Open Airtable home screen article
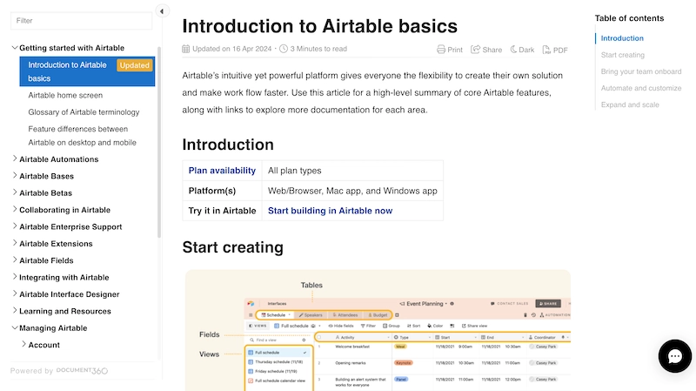Screen dimensions: 696x391 click(65, 95)
